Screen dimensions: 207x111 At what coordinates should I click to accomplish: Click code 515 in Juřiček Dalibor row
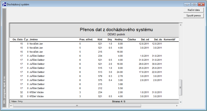click(x=100, y=68)
